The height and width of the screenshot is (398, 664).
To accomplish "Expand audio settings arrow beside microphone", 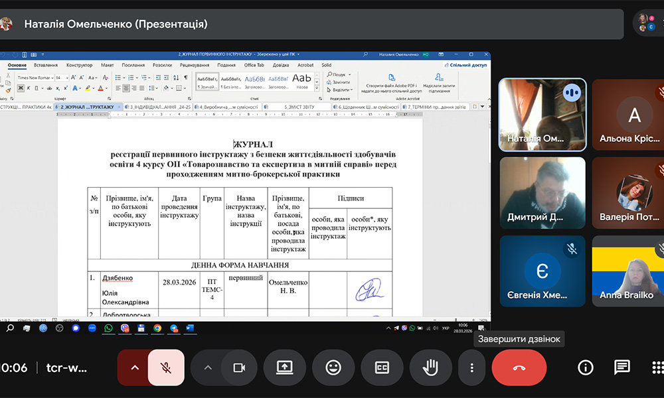I will coord(135,367).
